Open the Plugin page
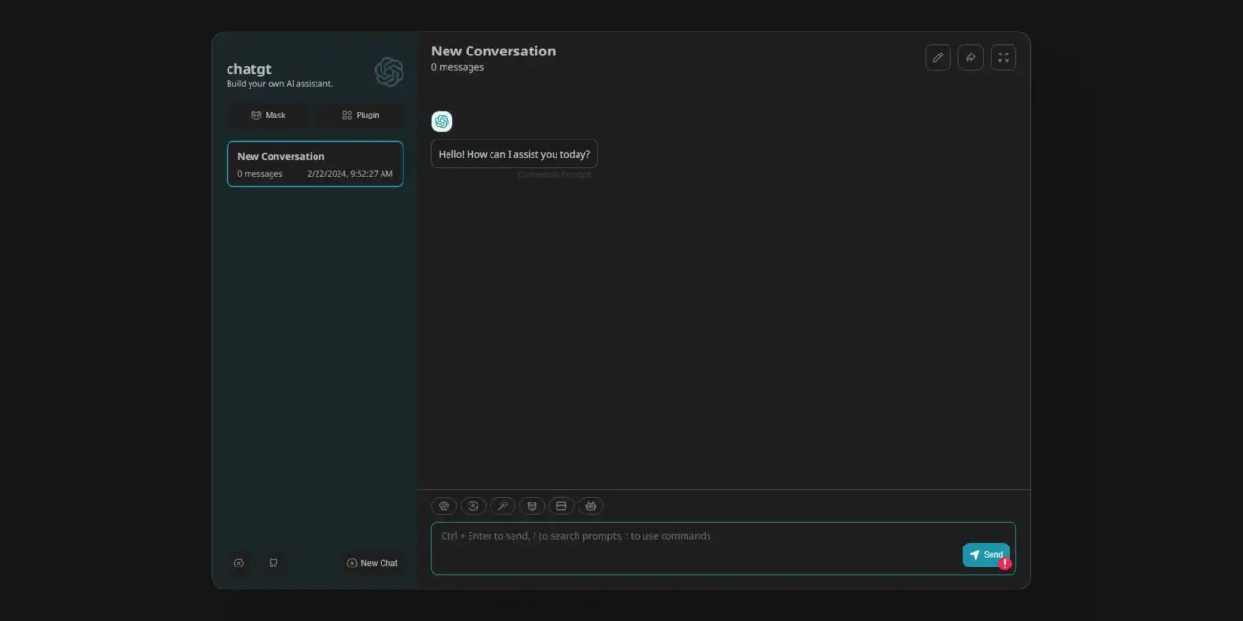The width and height of the screenshot is (1243, 621). (x=360, y=115)
